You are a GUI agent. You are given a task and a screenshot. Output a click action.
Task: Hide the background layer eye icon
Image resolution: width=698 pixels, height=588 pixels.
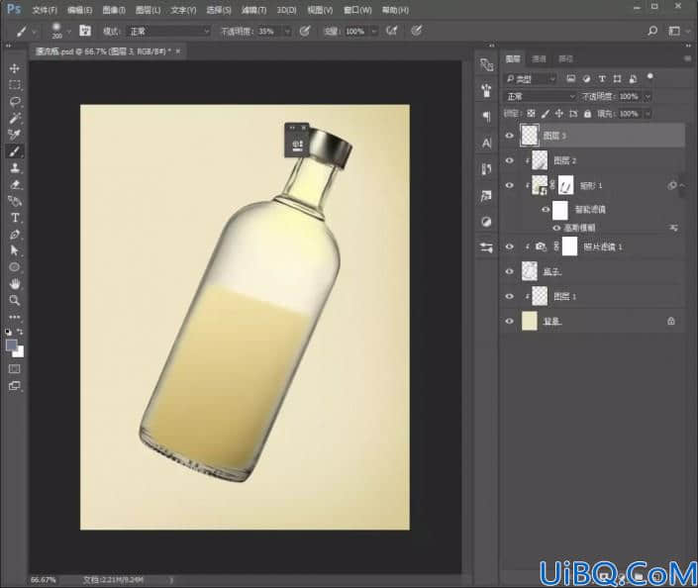510,321
